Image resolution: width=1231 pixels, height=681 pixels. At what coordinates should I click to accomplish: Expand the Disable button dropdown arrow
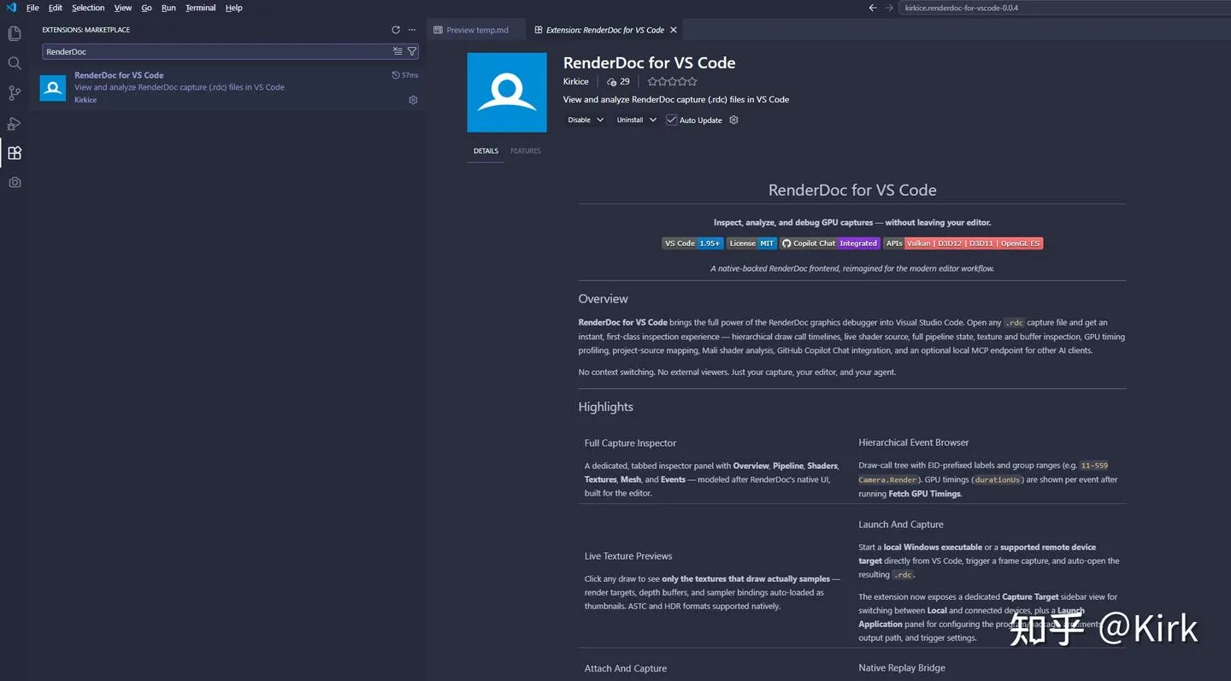pyautogui.click(x=600, y=120)
